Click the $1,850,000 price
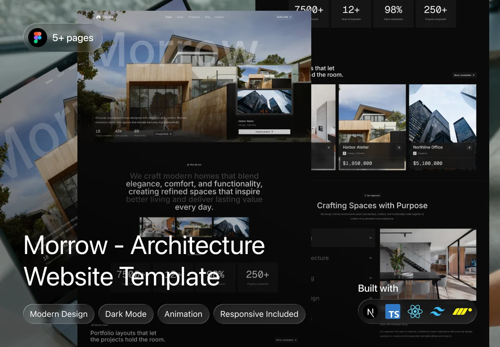500x347 pixels. point(358,163)
